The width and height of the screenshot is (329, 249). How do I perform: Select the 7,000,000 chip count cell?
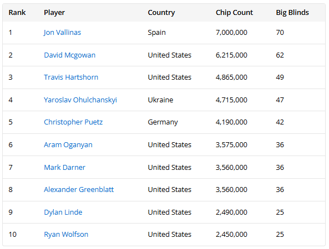click(x=231, y=33)
